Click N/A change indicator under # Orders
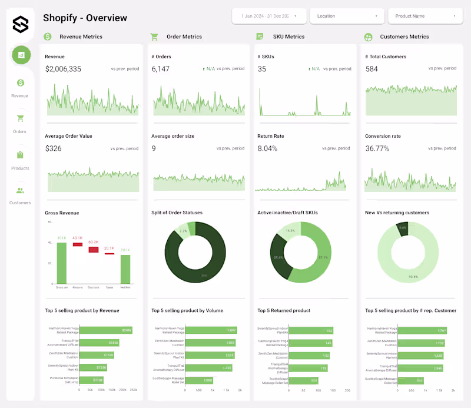471x408 pixels. pyautogui.click(x=209, y=69)
